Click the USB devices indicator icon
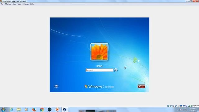 point(176,106)
